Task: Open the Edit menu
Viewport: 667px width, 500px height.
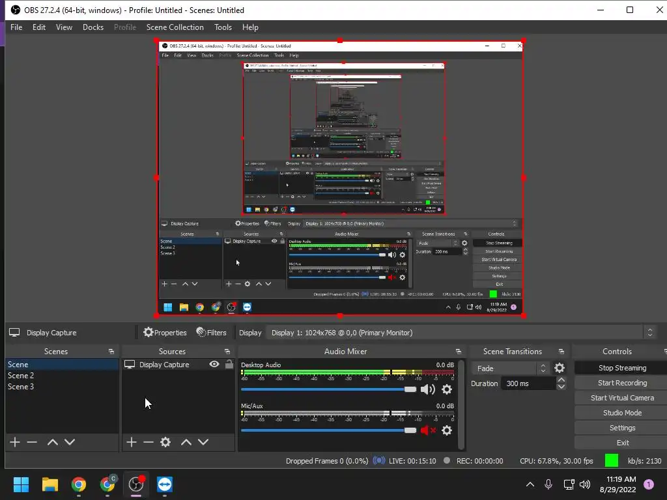Action: pyautogui.click(x=38, y=27)
